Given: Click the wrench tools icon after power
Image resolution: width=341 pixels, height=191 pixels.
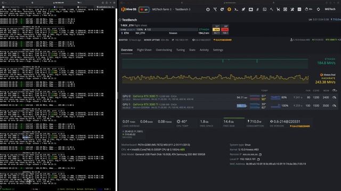Looking at the screenshot, I should [215, 10].
